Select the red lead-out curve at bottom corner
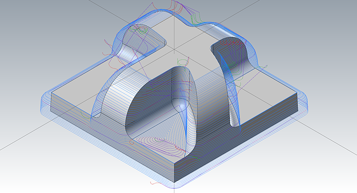The height and width of the screenshot is (193, 357). click(157, 183)
